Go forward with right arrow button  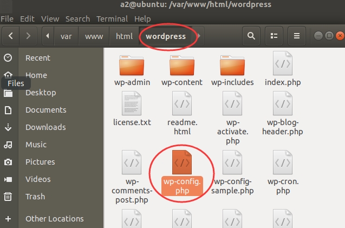coord(28,36)
